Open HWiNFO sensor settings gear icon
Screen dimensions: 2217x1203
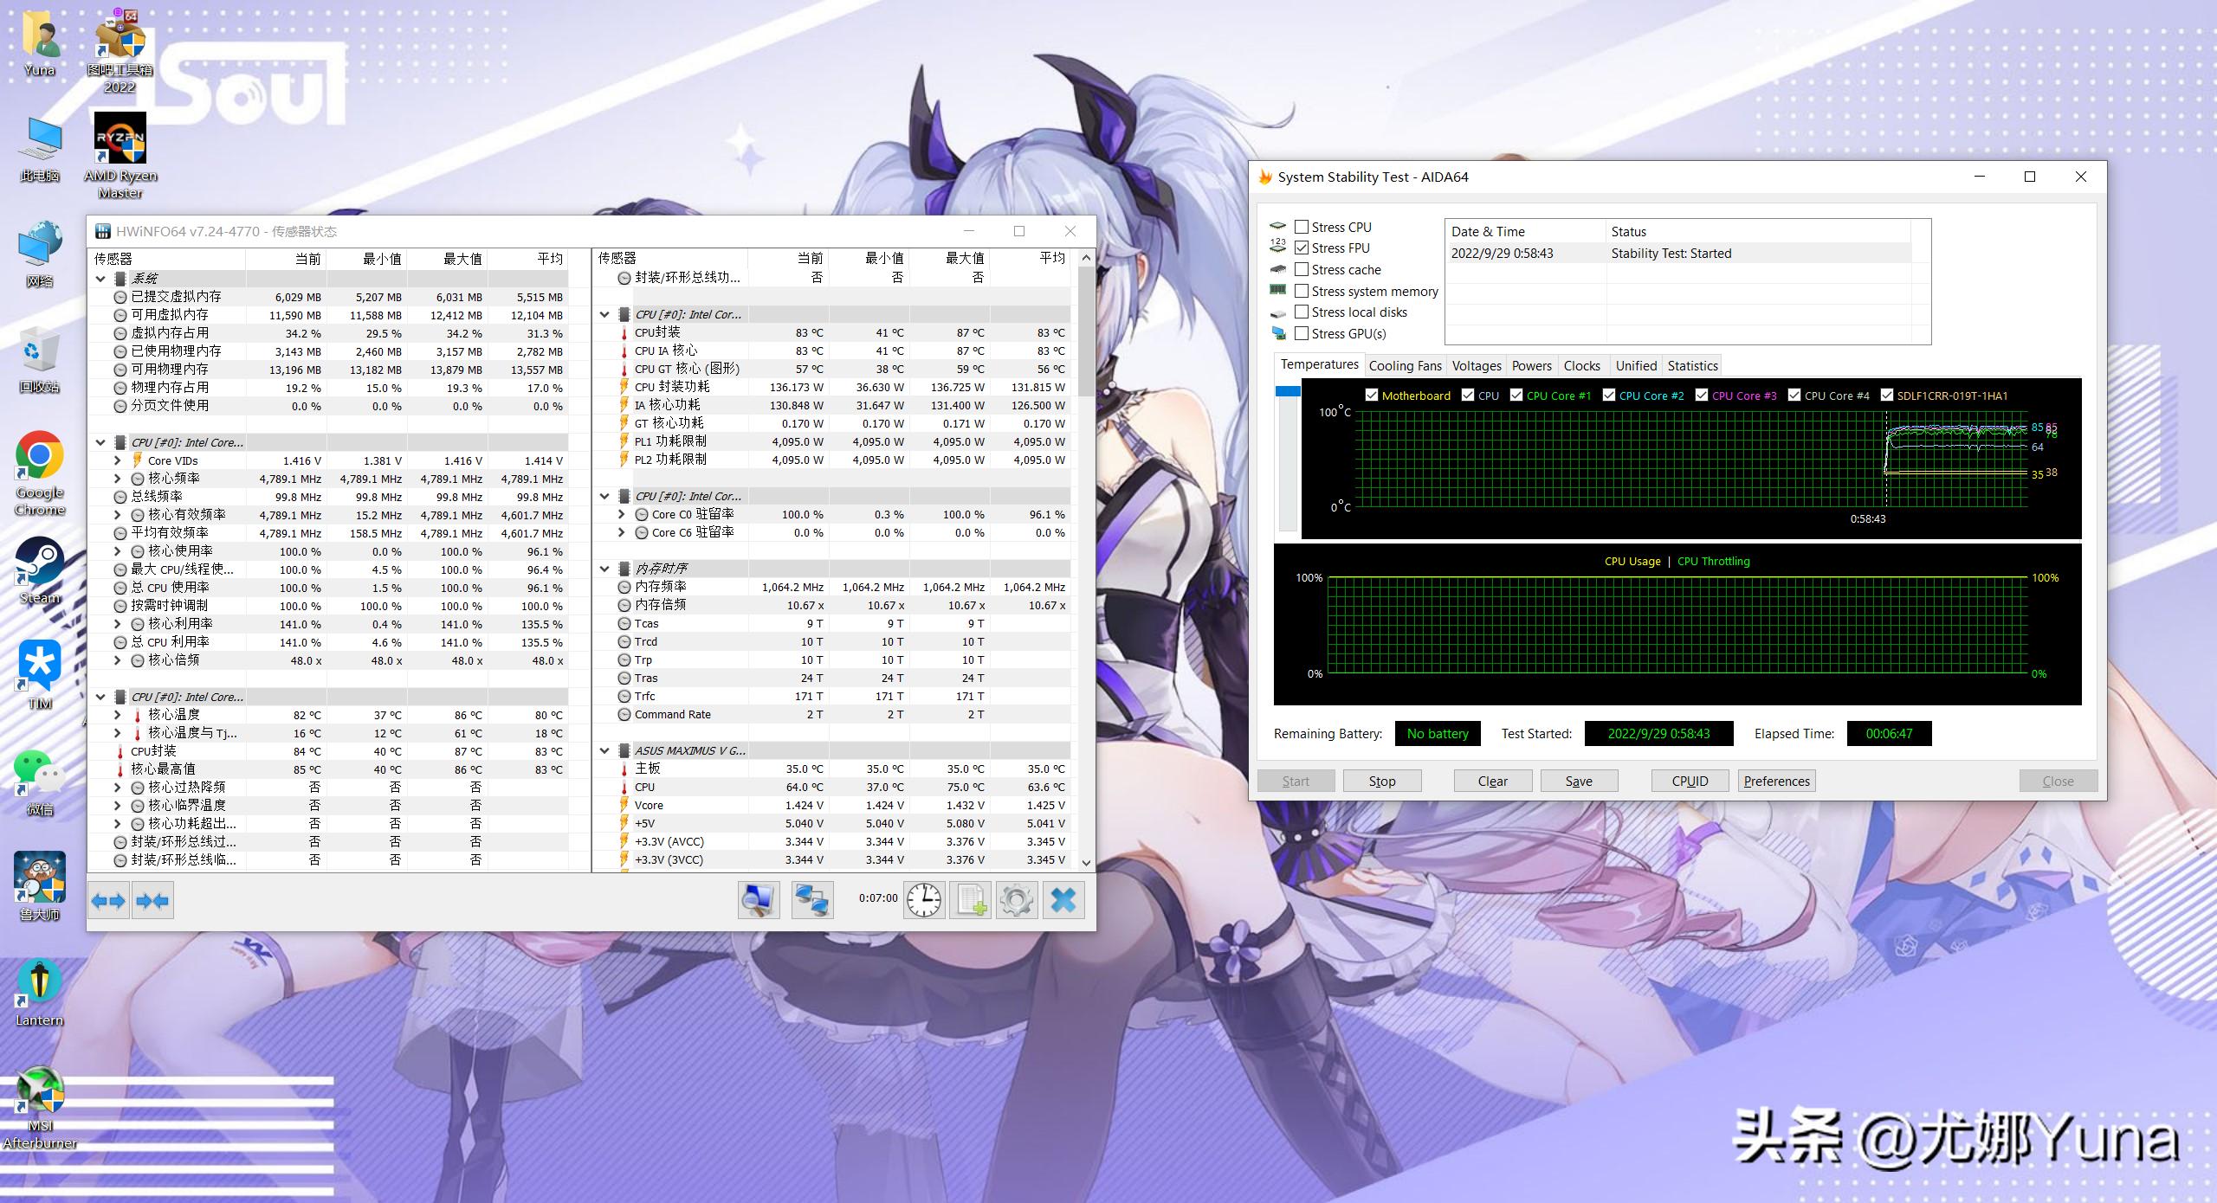click(x=1017, y=900)
